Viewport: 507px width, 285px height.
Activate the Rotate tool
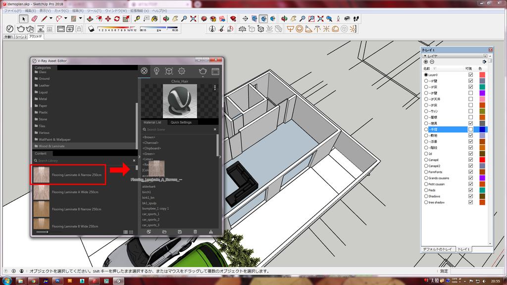(x=117, y=19)
